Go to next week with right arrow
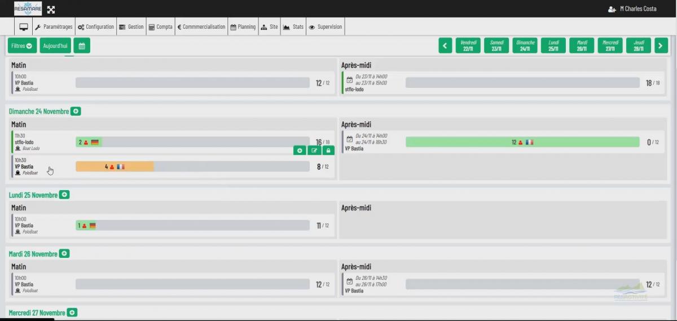The height and width of the screenshot is (321, 677). [x=661, y=46]
